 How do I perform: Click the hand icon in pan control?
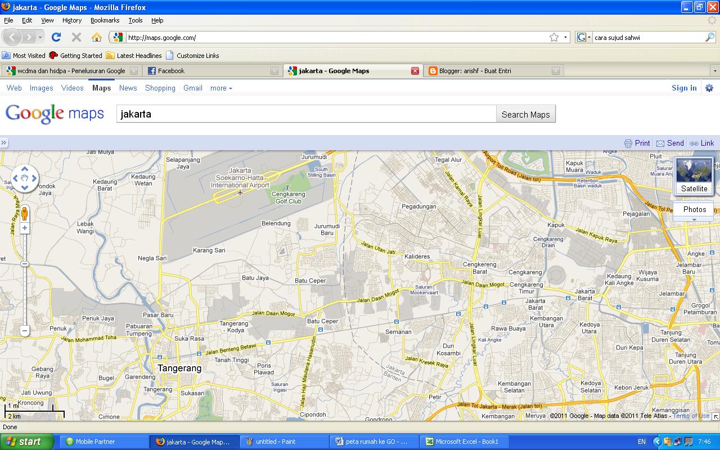[25, 178]
